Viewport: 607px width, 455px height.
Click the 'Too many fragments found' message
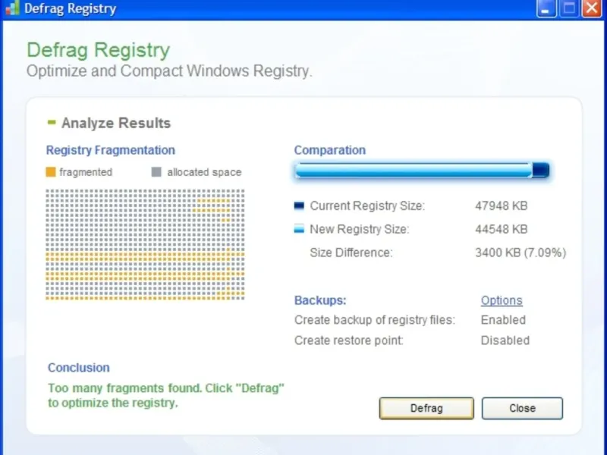click(x=166, y=395)
